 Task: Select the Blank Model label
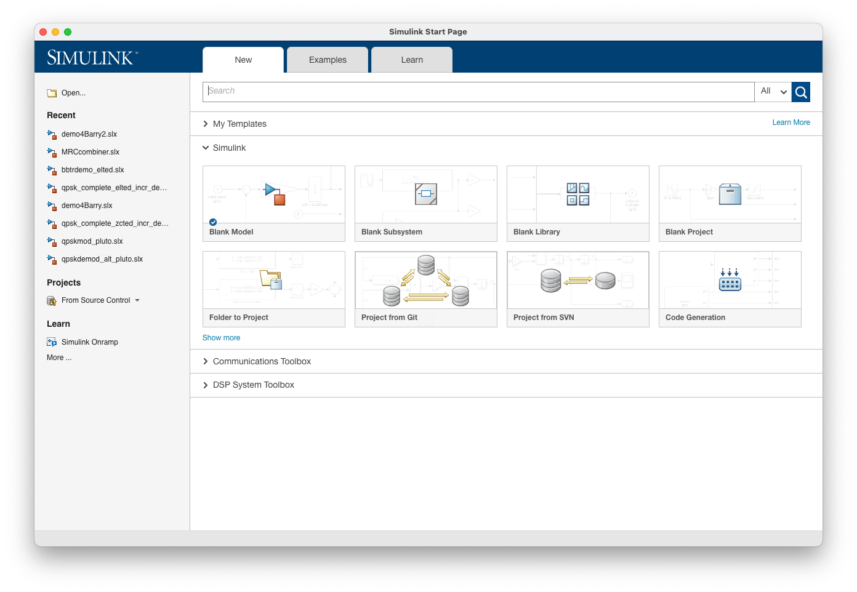[x=231, y=232]
